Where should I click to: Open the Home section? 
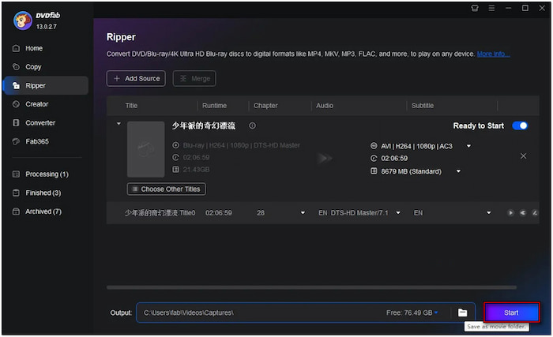(34, 48)
